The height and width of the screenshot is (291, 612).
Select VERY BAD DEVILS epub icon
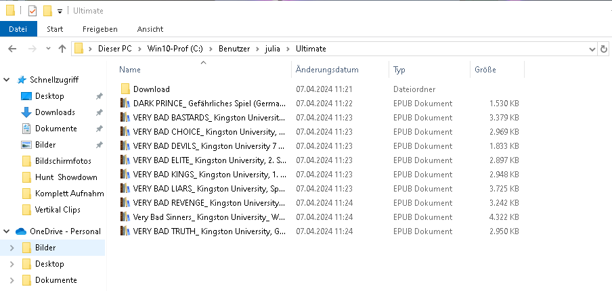pos(125,146)
